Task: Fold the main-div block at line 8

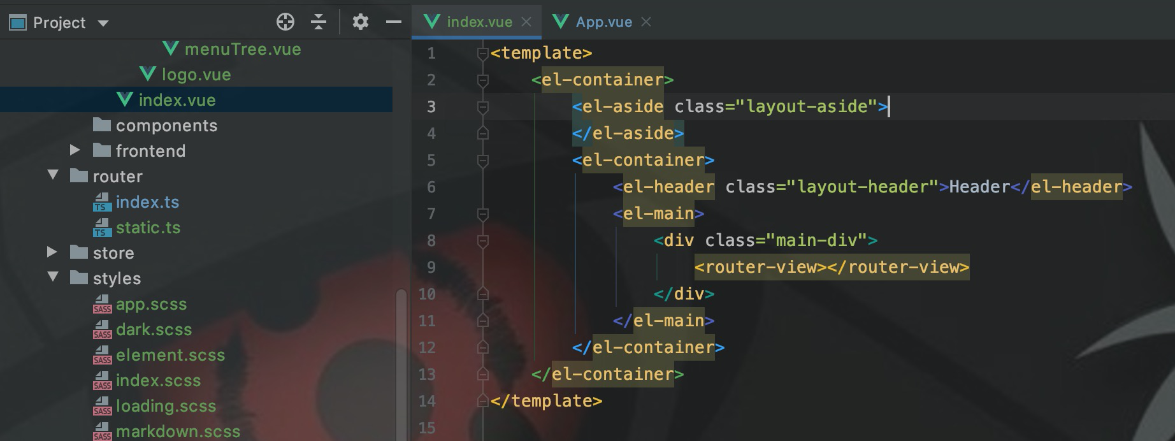Action: click(x=483, y=242)
